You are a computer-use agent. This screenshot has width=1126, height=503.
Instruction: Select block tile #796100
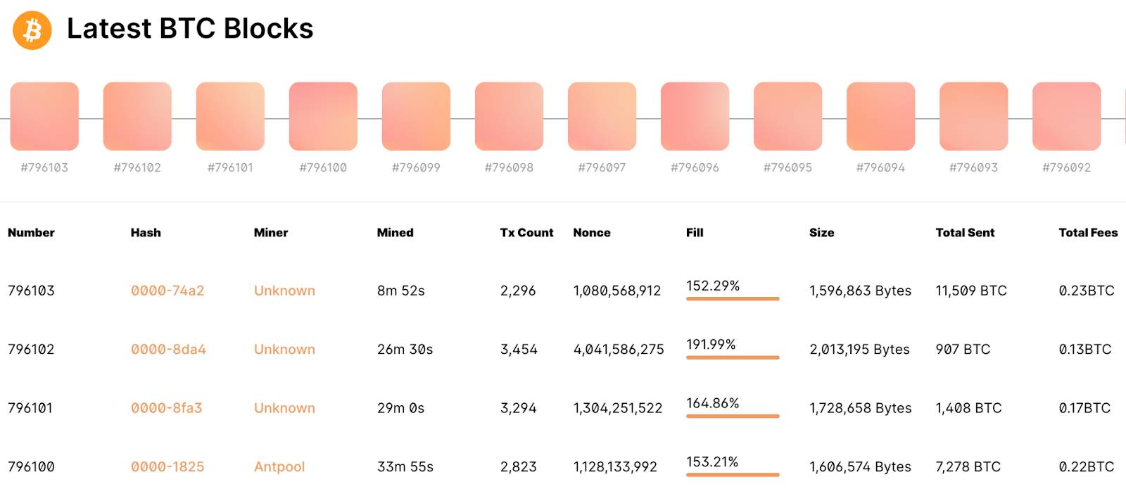click(323, 116)
